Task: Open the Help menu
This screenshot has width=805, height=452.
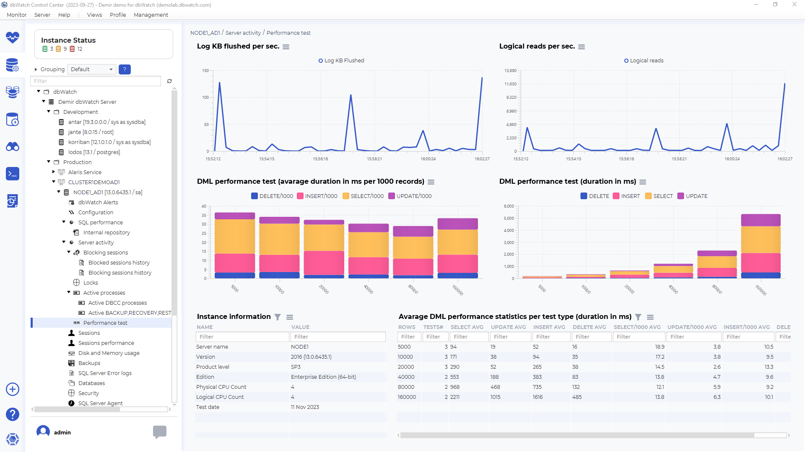Action: [x=64, y=15]
